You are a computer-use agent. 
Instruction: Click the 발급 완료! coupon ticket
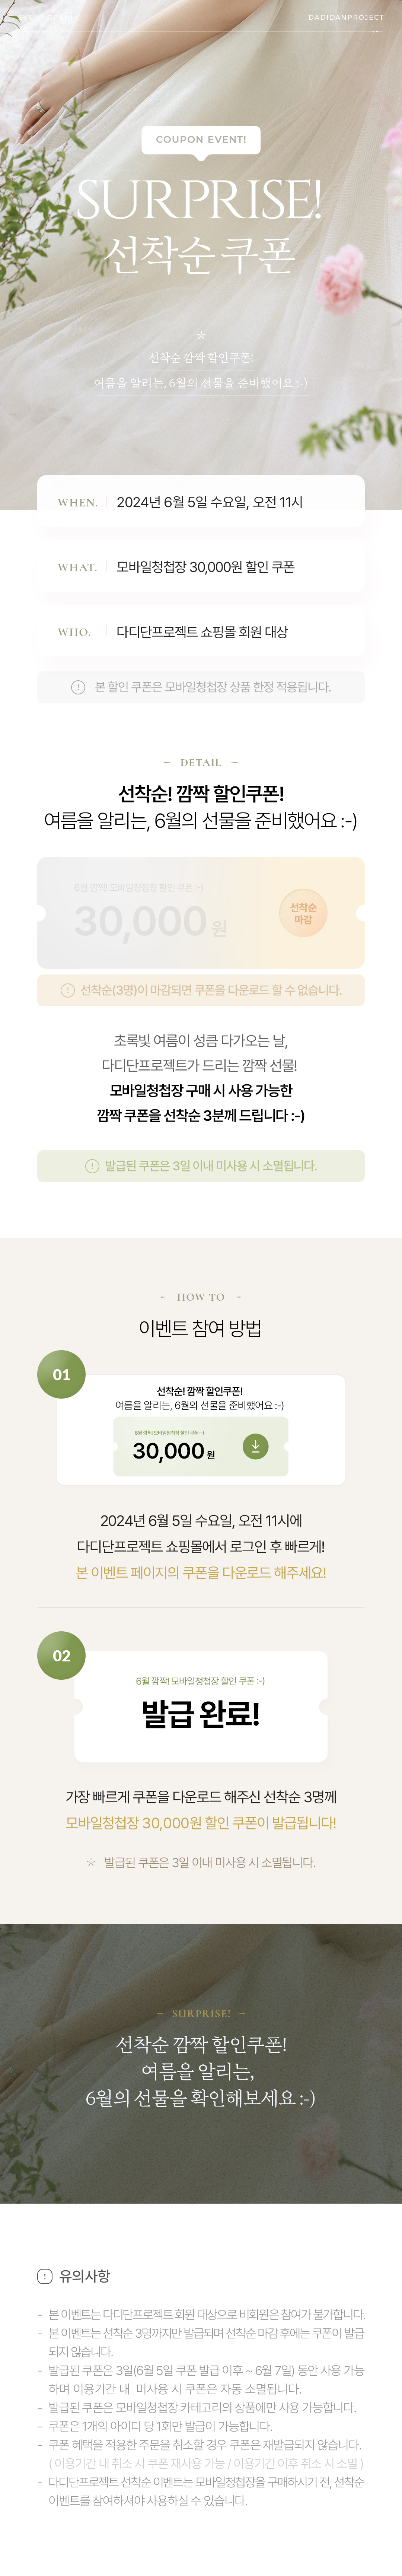201,1707
